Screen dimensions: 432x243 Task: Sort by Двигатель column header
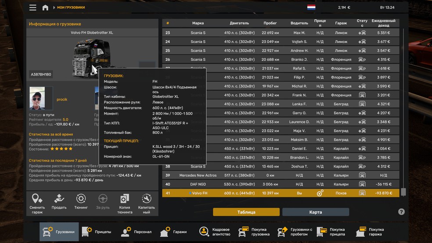pos(239,23)
